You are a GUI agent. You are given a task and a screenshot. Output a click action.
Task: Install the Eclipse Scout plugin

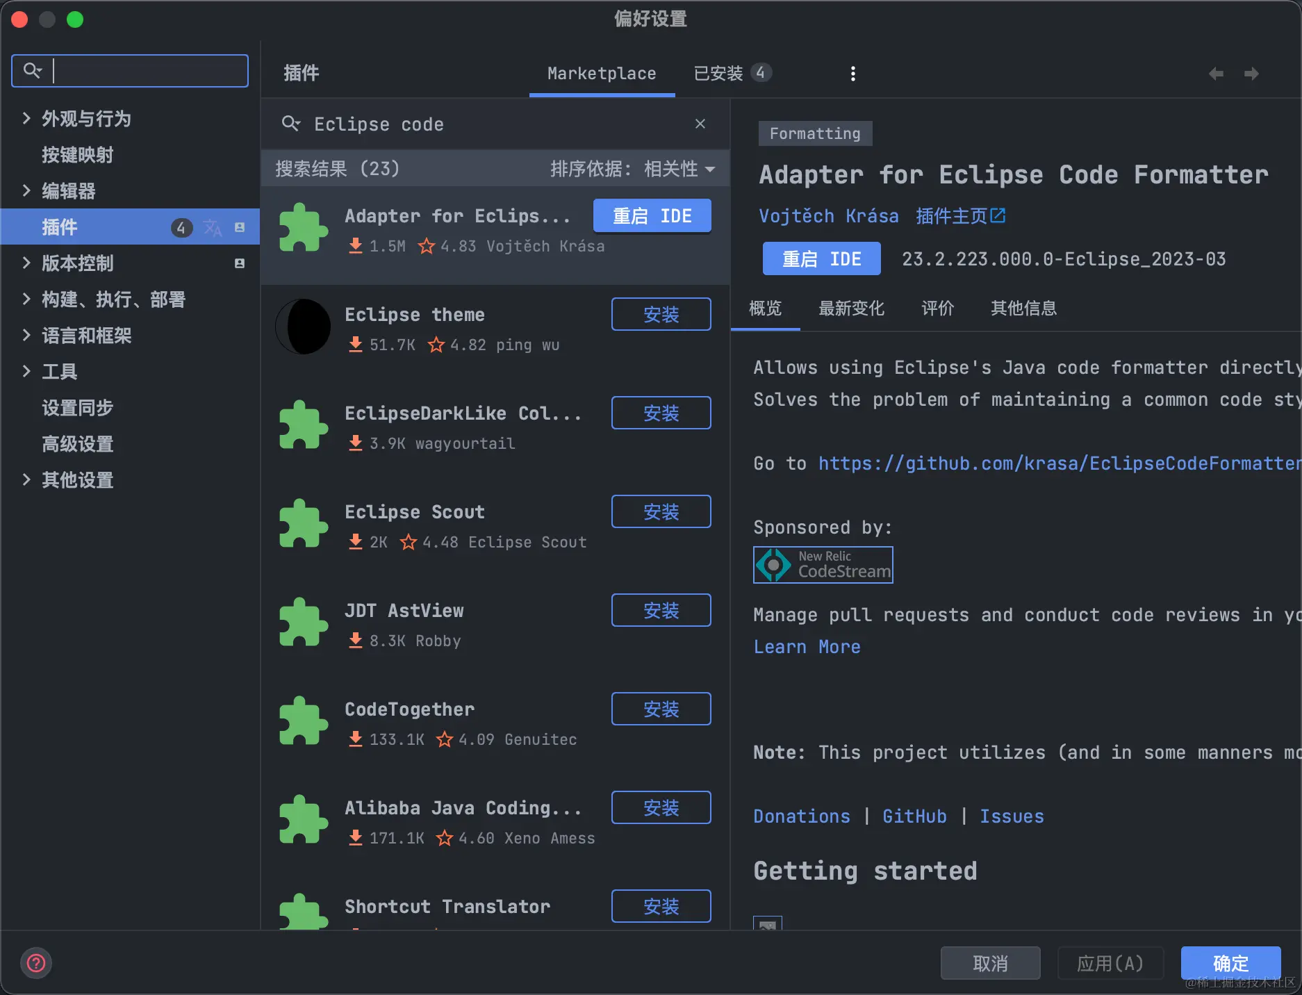click(x=661, y=512)
